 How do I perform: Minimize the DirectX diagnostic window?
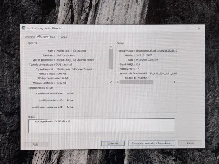(177, 28)
